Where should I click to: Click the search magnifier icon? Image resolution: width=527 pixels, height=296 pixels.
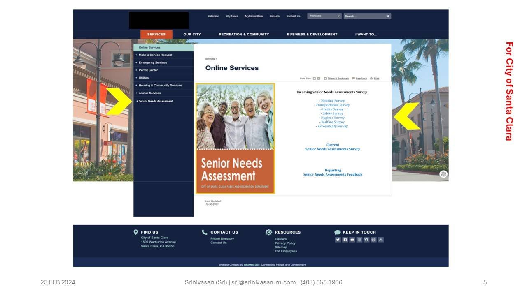(x=387, y=16)
